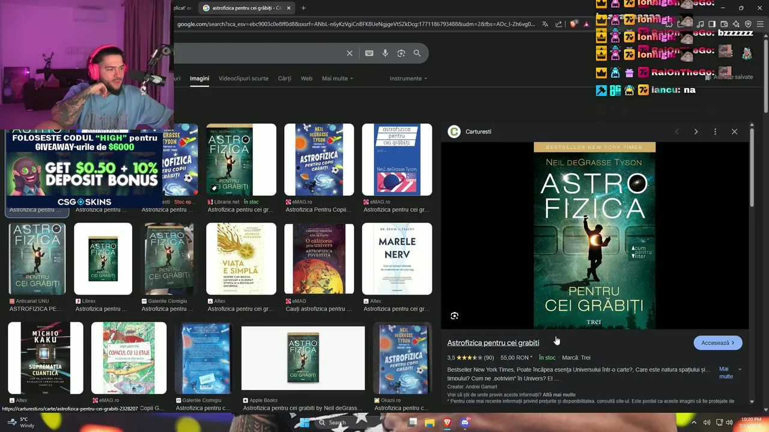The height and width of the screenshot is (432, 769).
Task: Open Suprematia Cuantica Michio Kaku thumbnail
Action: [46, 358]
